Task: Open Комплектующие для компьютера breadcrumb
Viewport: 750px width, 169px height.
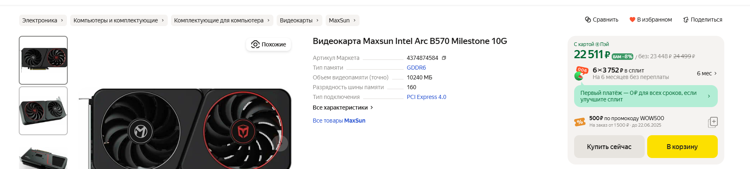Action: point(222,20)
